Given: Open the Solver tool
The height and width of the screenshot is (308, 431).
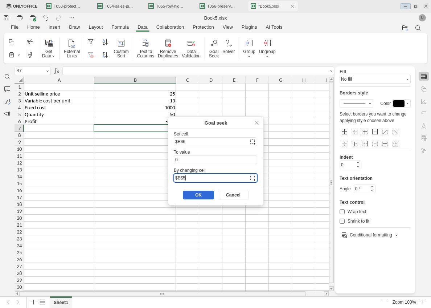Looking at the screenshot, I should pyautogui.click(x=229, y=47).
